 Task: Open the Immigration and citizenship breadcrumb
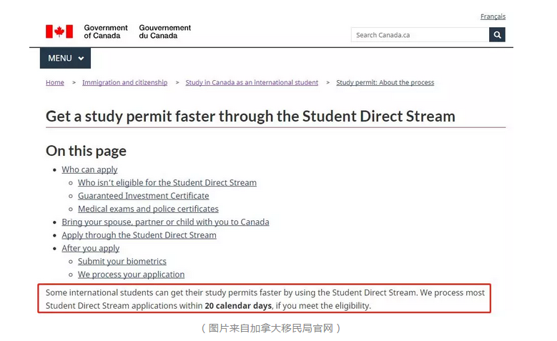(x=124, y=83)
